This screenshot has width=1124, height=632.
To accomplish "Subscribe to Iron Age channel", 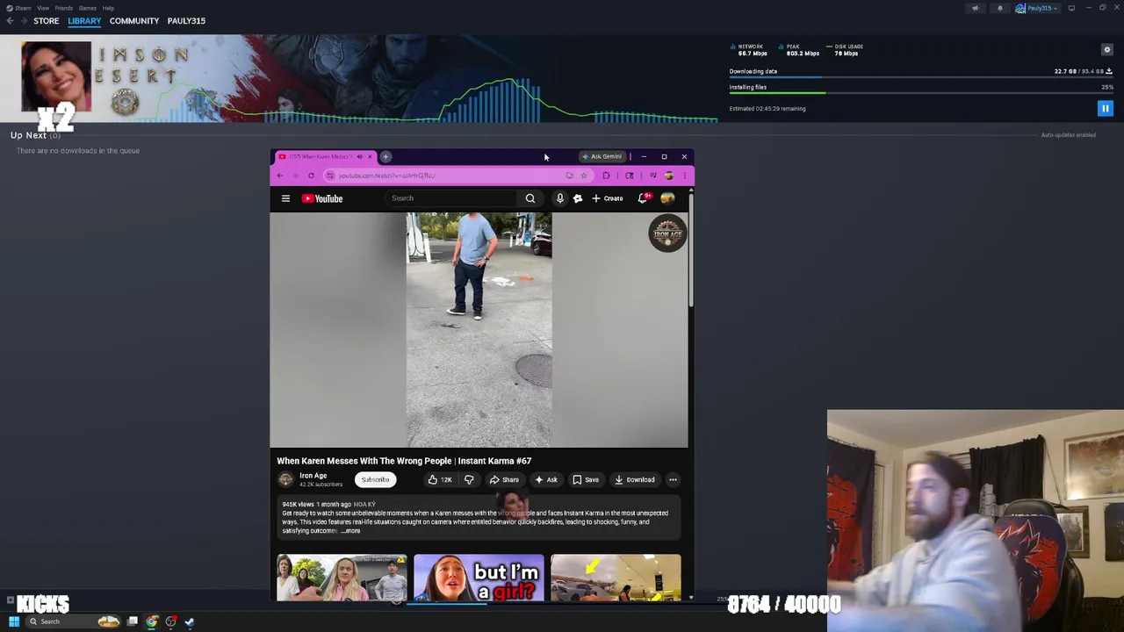I will click(x=375, y=480).
